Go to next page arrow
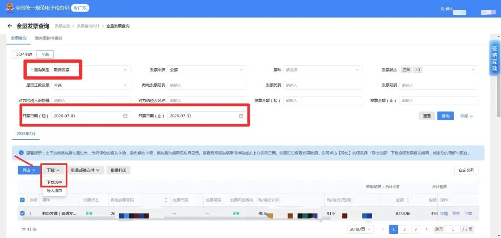The image size is (501, 238). click(x=426, y=229)
